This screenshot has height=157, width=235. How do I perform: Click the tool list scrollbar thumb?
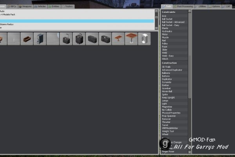click(x=190, y=56)
